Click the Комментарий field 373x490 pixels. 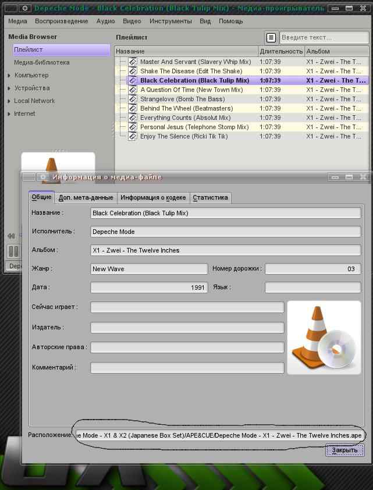[187, 368]
